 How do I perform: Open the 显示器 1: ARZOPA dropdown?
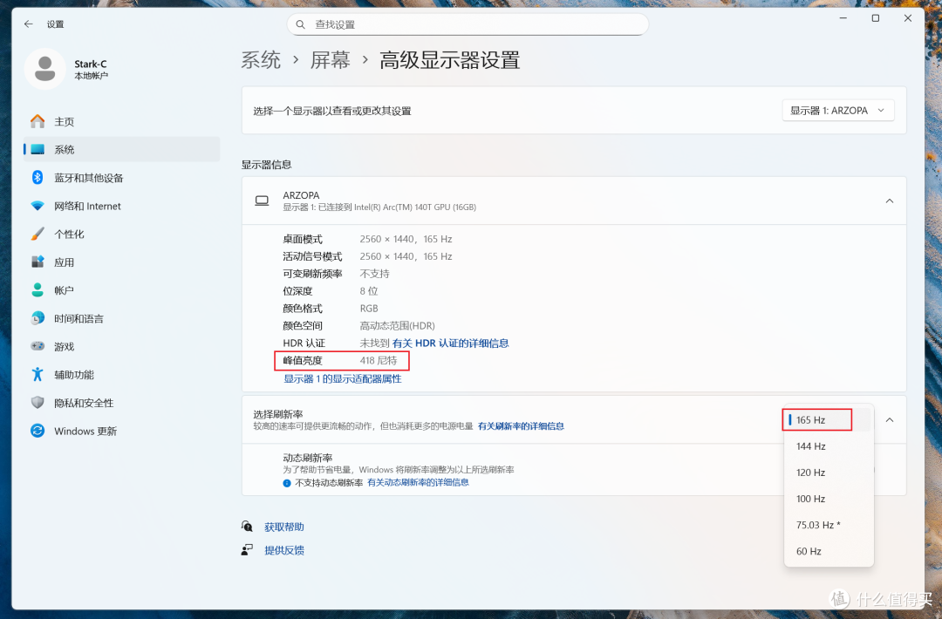(838, 111)
